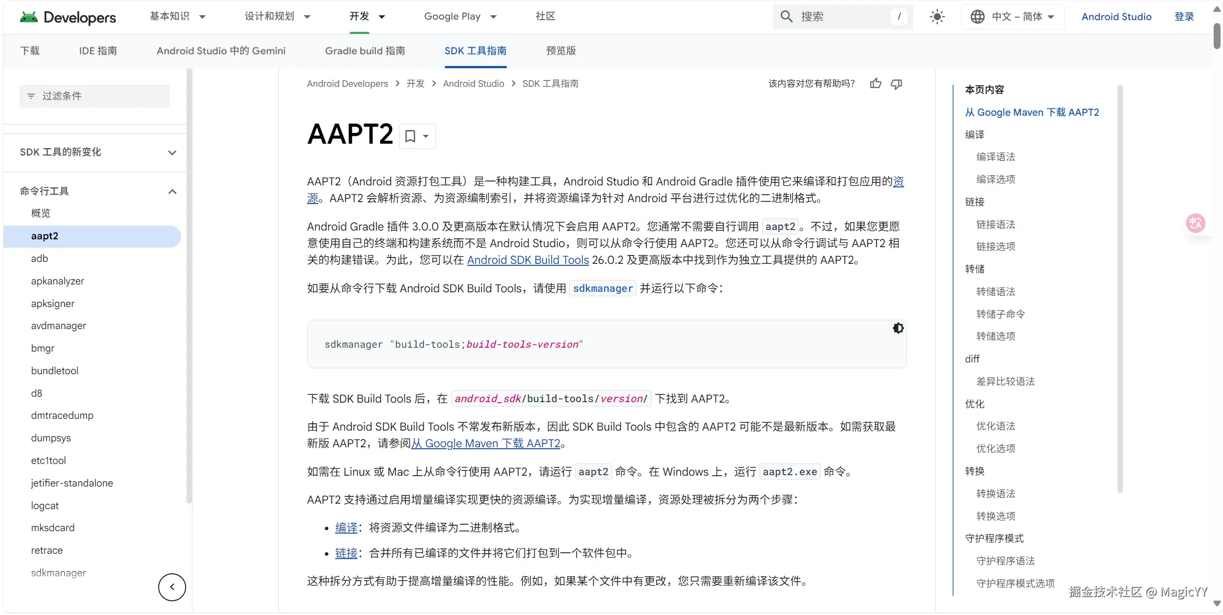
Task: Click the Android Developers logo
Action: pyautogui.click(x=68, y=17)
